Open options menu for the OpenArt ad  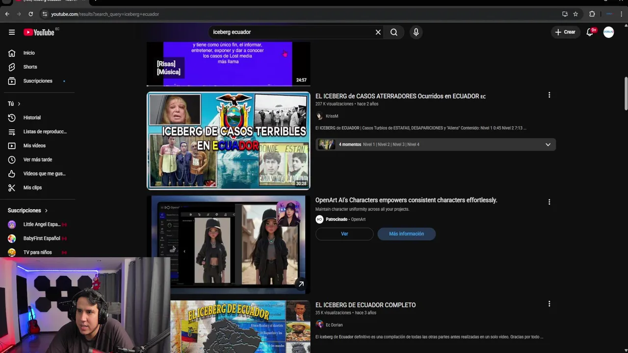[549, 202]
